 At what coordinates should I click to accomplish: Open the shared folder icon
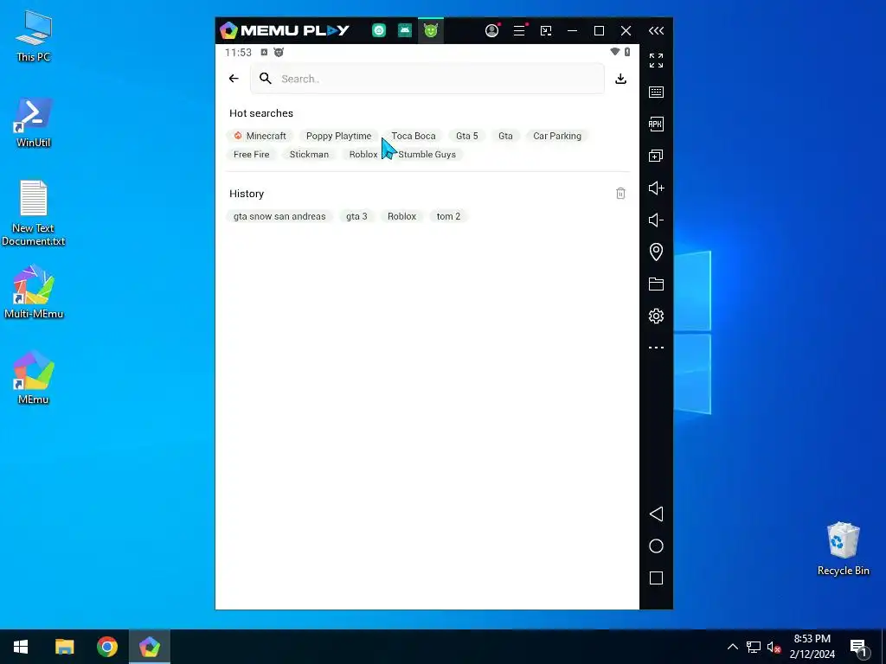point(656,284)
